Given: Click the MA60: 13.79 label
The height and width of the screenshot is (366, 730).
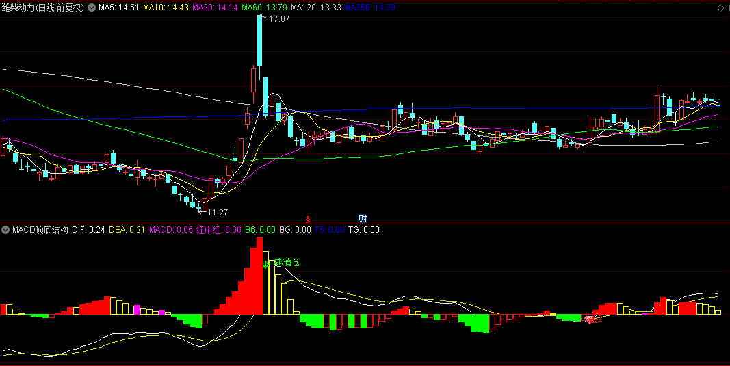Looking at the screenshot, I should pos(264,8).
